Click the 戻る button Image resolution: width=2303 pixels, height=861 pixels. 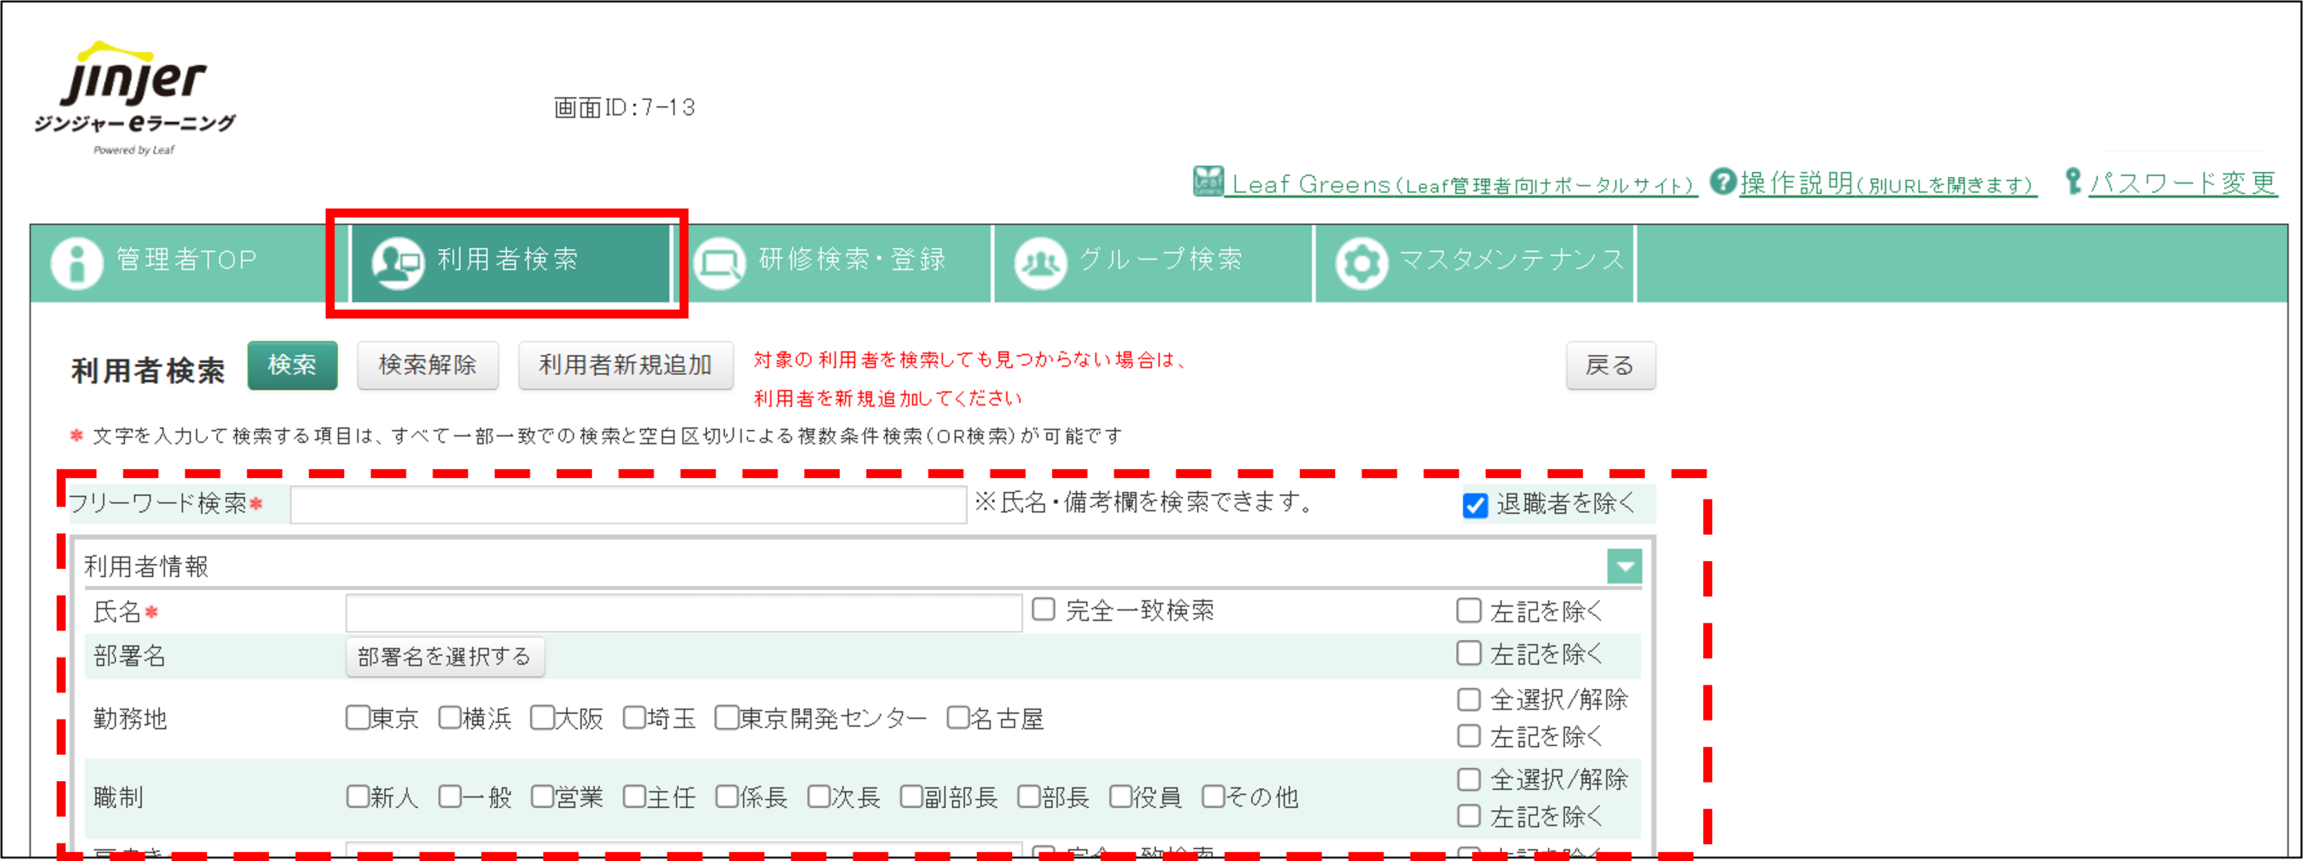tap(1610, 365)
